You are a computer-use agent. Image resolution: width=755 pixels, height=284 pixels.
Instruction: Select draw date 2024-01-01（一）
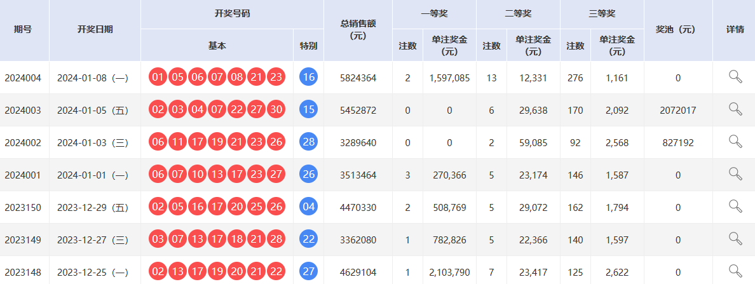point(93,175)
